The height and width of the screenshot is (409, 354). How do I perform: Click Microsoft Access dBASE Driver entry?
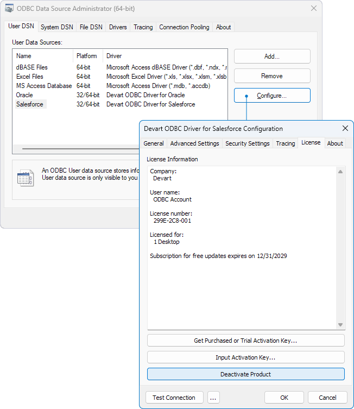(166, 67)
